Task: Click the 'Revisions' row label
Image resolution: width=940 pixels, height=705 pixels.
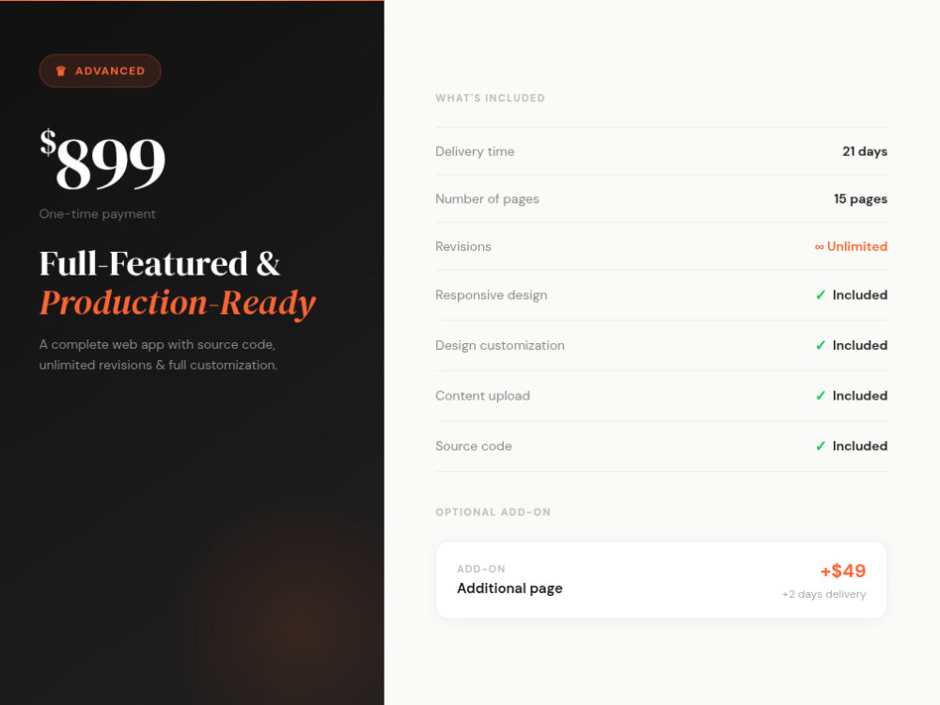Action: point(462,246)
